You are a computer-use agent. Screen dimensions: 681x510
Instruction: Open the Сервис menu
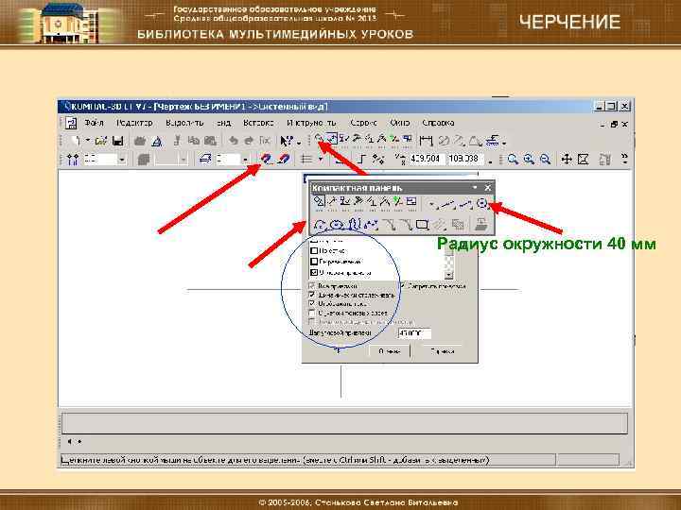[363, 123]
